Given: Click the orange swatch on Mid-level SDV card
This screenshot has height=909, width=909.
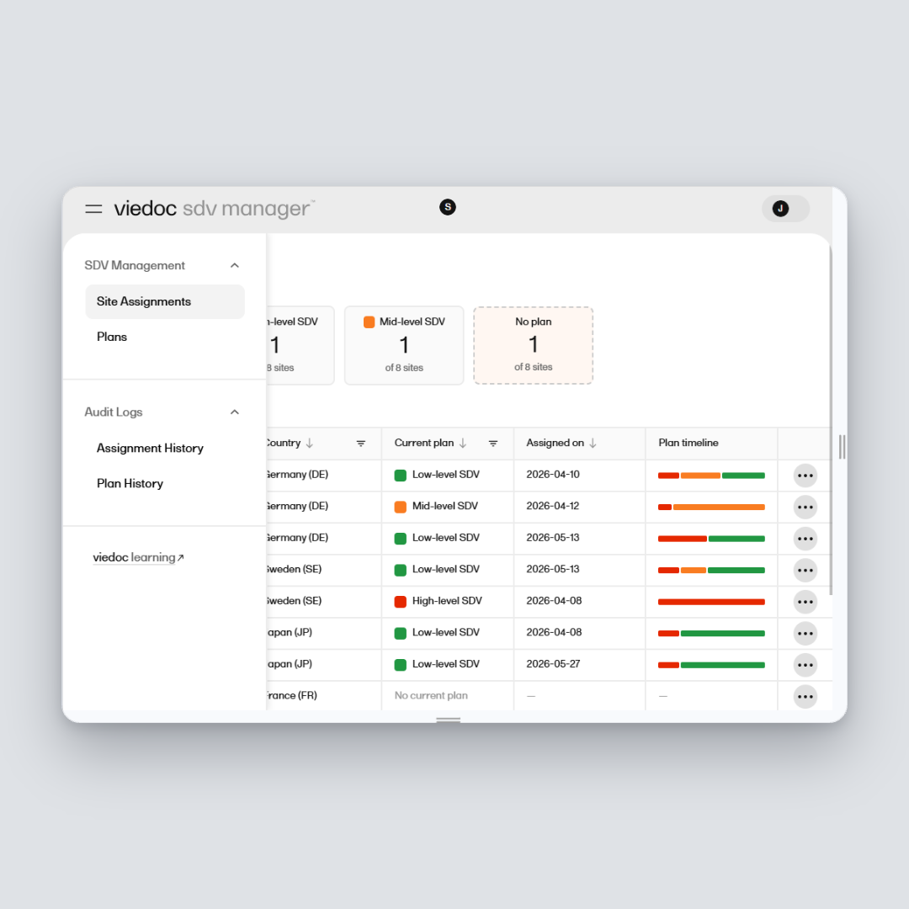Looking at the screenshot, I should coord(369,322).
